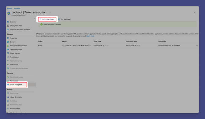Click the Sign-in logs icon

point(8,93)
